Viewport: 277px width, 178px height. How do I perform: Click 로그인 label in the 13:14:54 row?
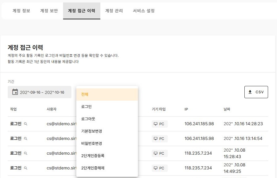tap(16, 138)
